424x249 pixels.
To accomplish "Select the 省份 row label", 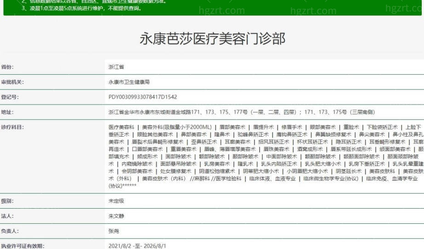I will click(x=7, y=67).
